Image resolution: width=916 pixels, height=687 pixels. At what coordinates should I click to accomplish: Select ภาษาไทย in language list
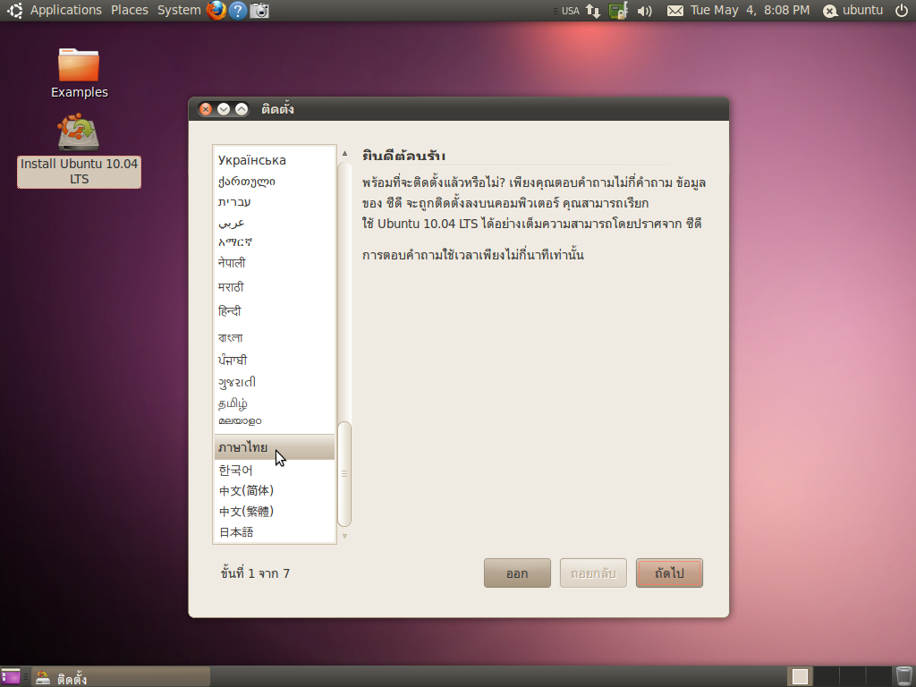275,447
